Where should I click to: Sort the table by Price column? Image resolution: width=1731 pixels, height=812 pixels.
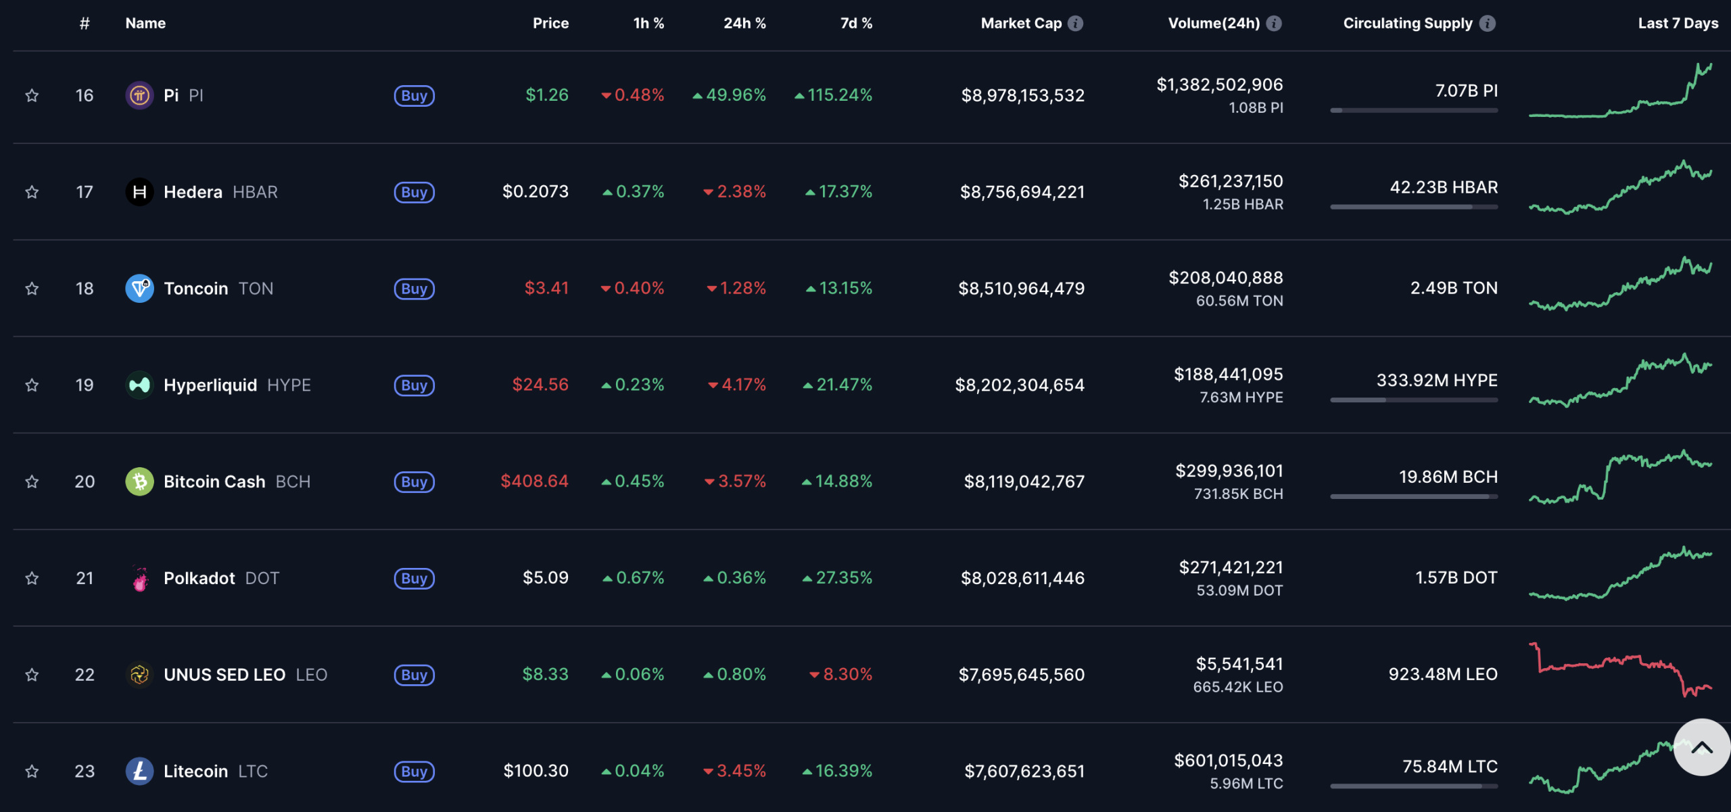pyautogui.click(x=550, y=24)
